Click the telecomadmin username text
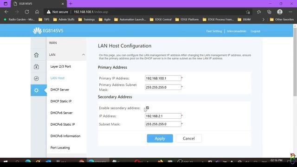This screenshot has width=297, height=167. tap(236, 31)
